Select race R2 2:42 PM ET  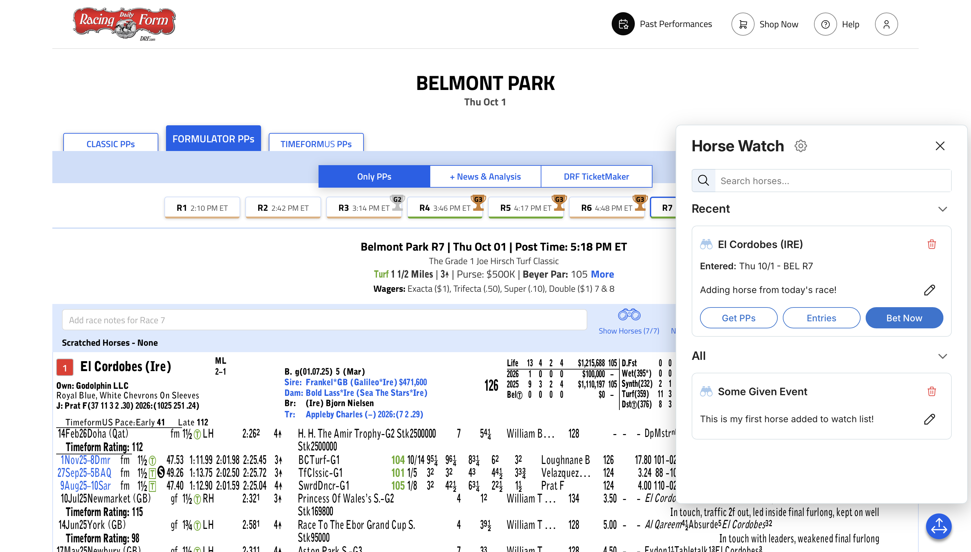point(283,208)
